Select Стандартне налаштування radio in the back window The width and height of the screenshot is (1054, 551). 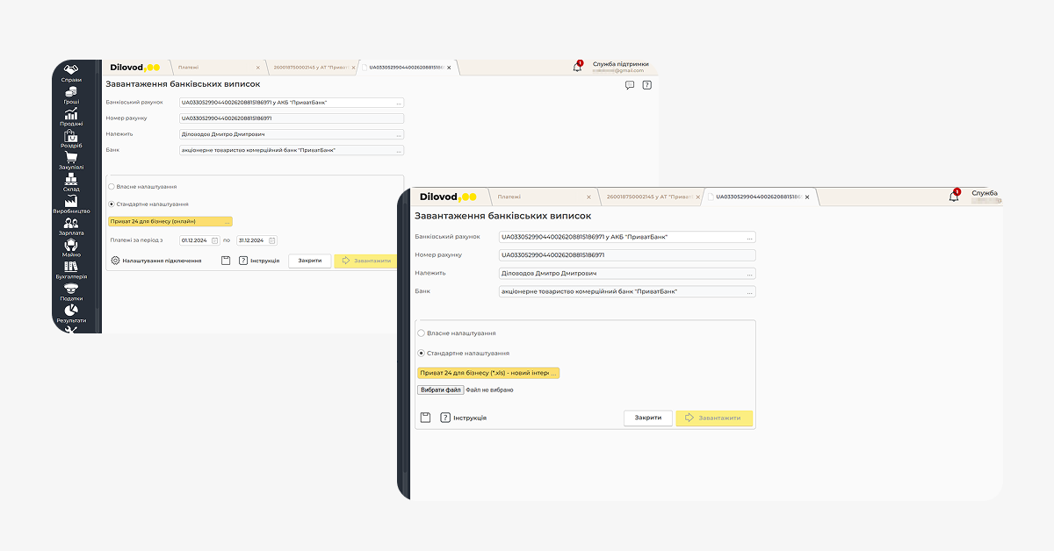coord(111,204)
